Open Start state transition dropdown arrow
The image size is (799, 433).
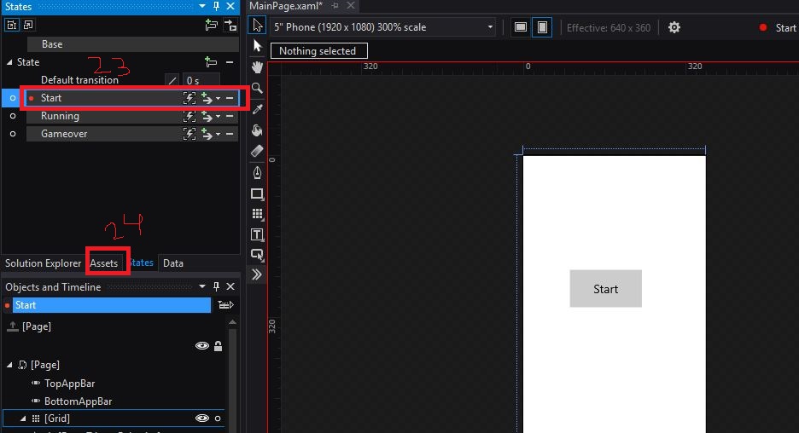tap(218, 98)
